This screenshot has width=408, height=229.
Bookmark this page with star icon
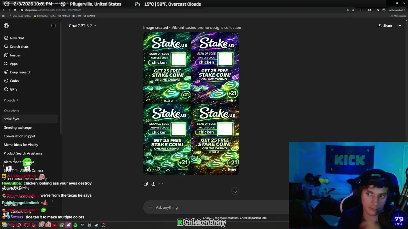353,10
